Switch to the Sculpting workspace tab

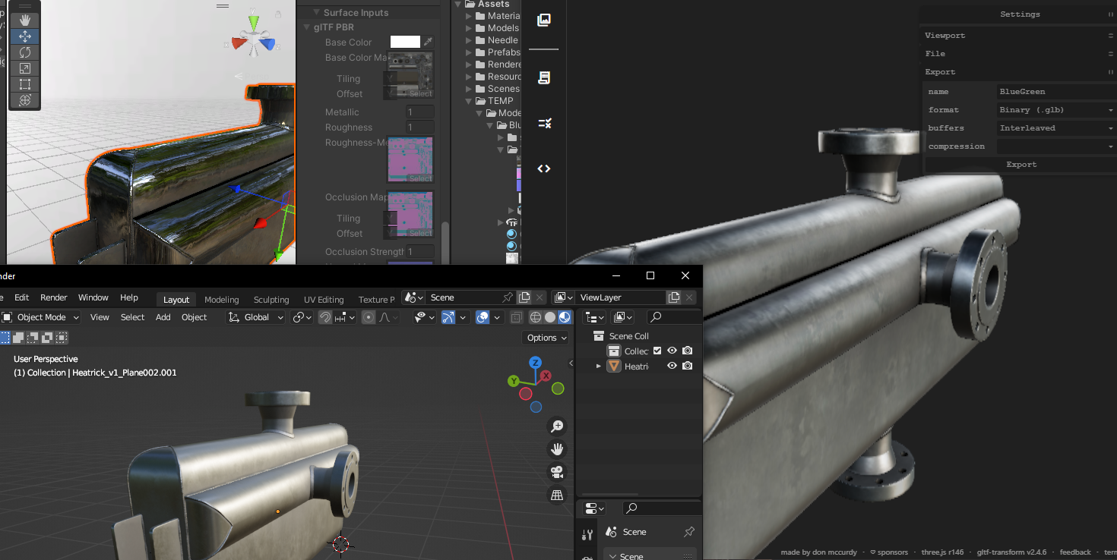point(271,300)
